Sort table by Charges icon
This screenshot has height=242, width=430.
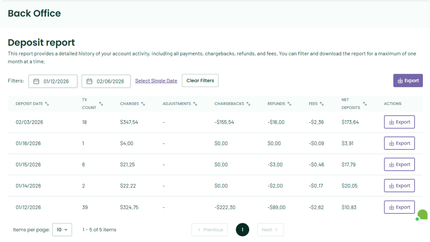(x=143, y=104)
